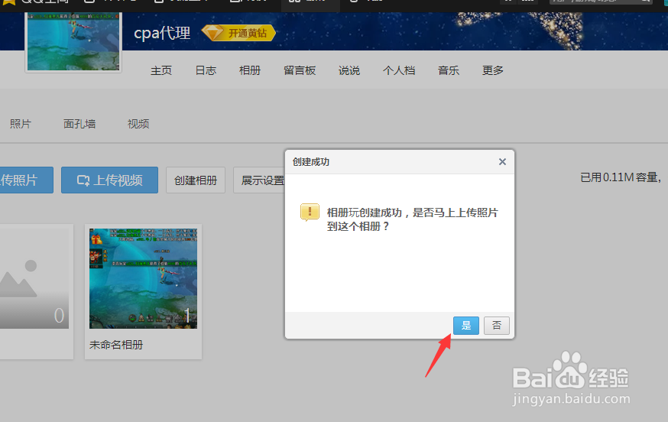Click the 未命名相册 album name
Image resolution: width=668 pixels, height=422 pixels.
116,345
